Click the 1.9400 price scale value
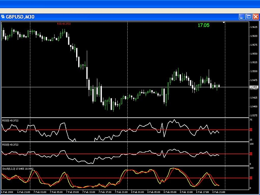260x195 pixels. point(254,107)
